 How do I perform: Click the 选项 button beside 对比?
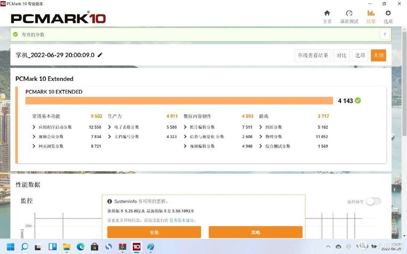coord(360,55)
